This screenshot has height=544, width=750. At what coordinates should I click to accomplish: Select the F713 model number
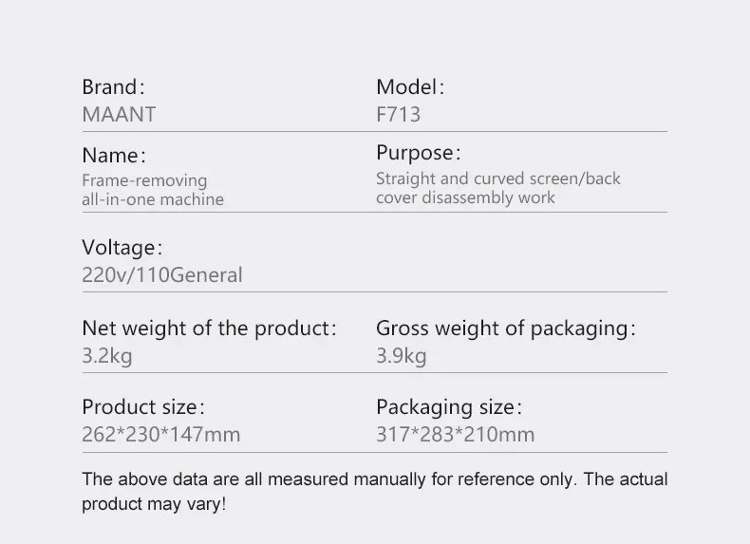(398, 115)
